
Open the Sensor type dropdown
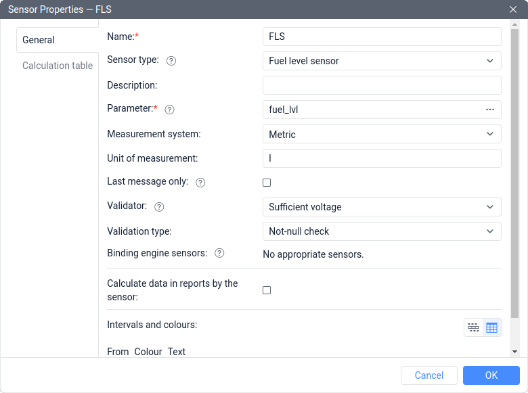(x=381, y=61)
